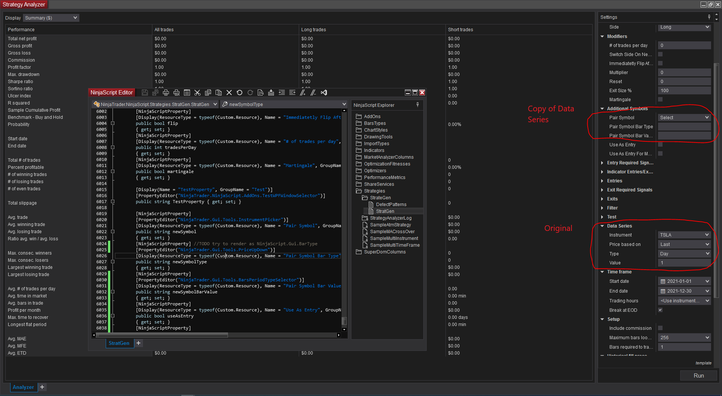722x396 pixels.
Task: Switch to the StratGen editor tab
Action: click(x=119, y=343)
